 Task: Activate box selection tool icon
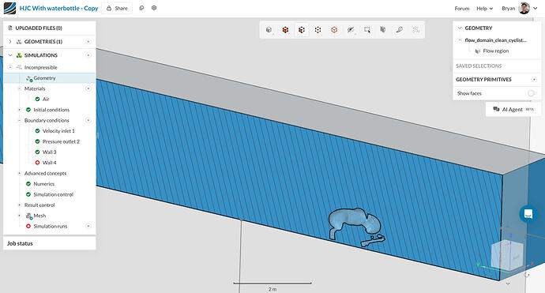coord(367,30)
